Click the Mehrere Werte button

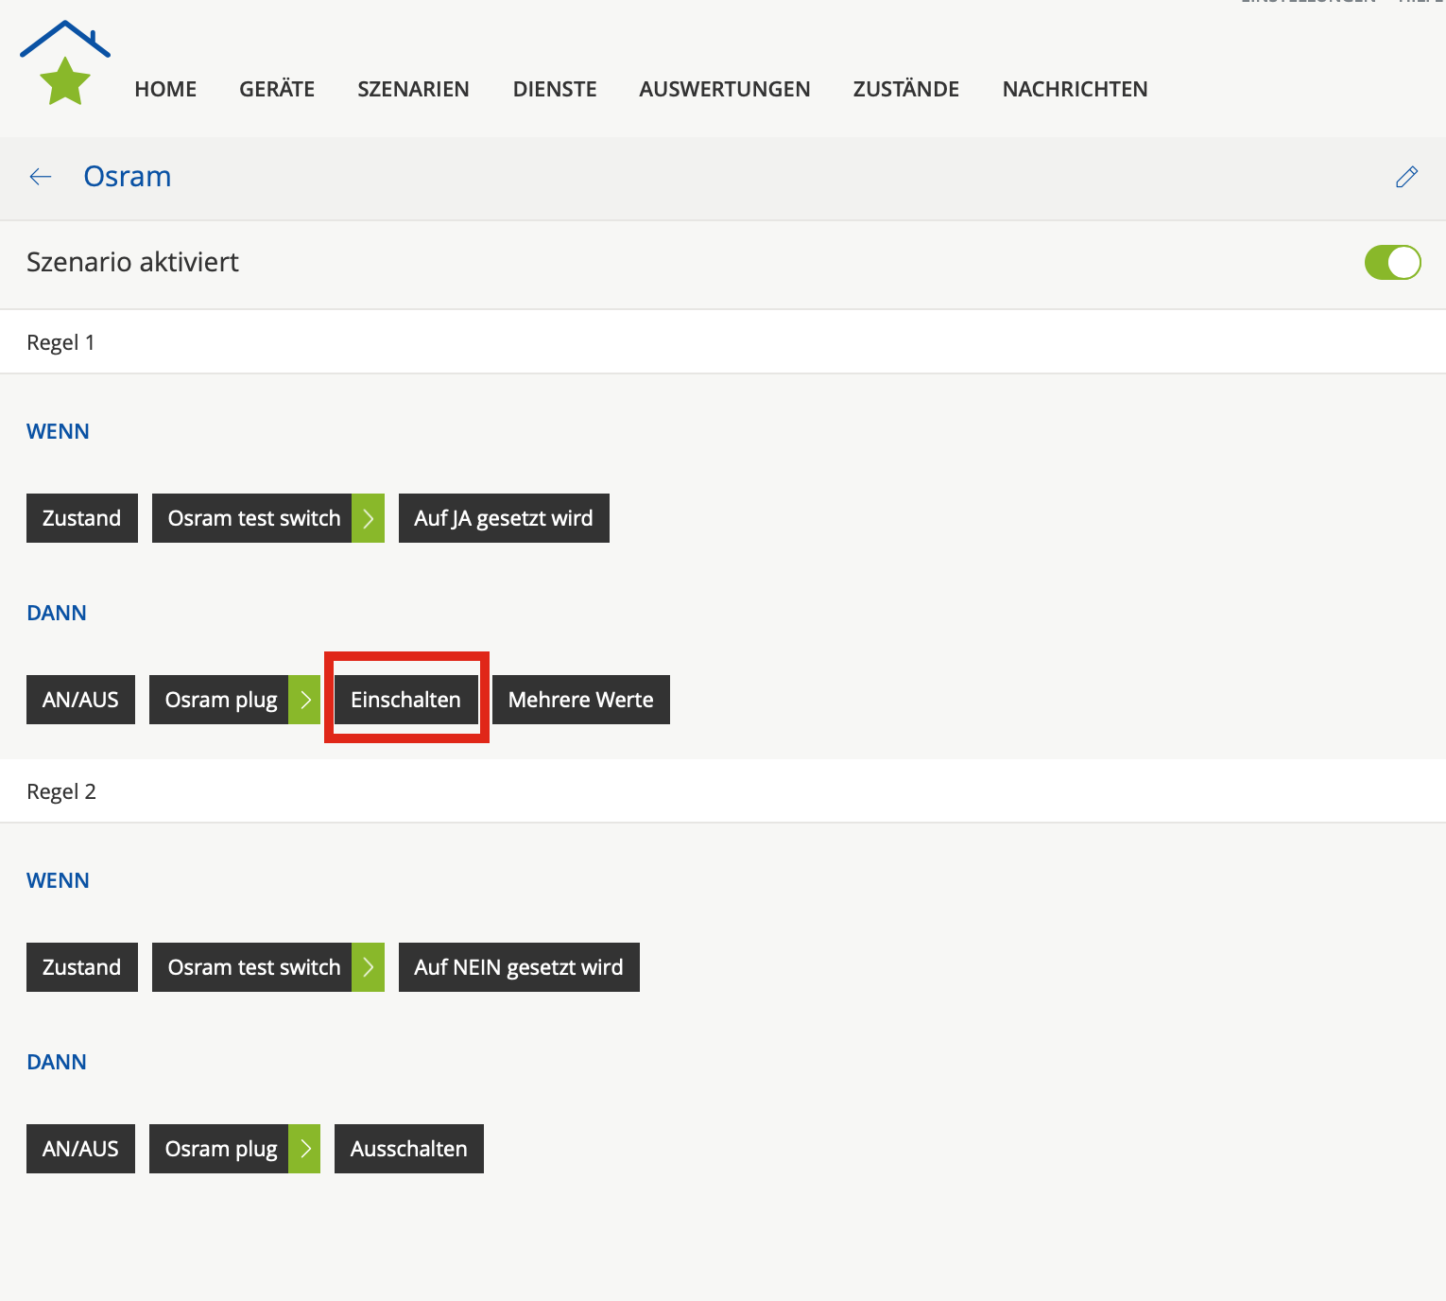[x=580, y=700]
